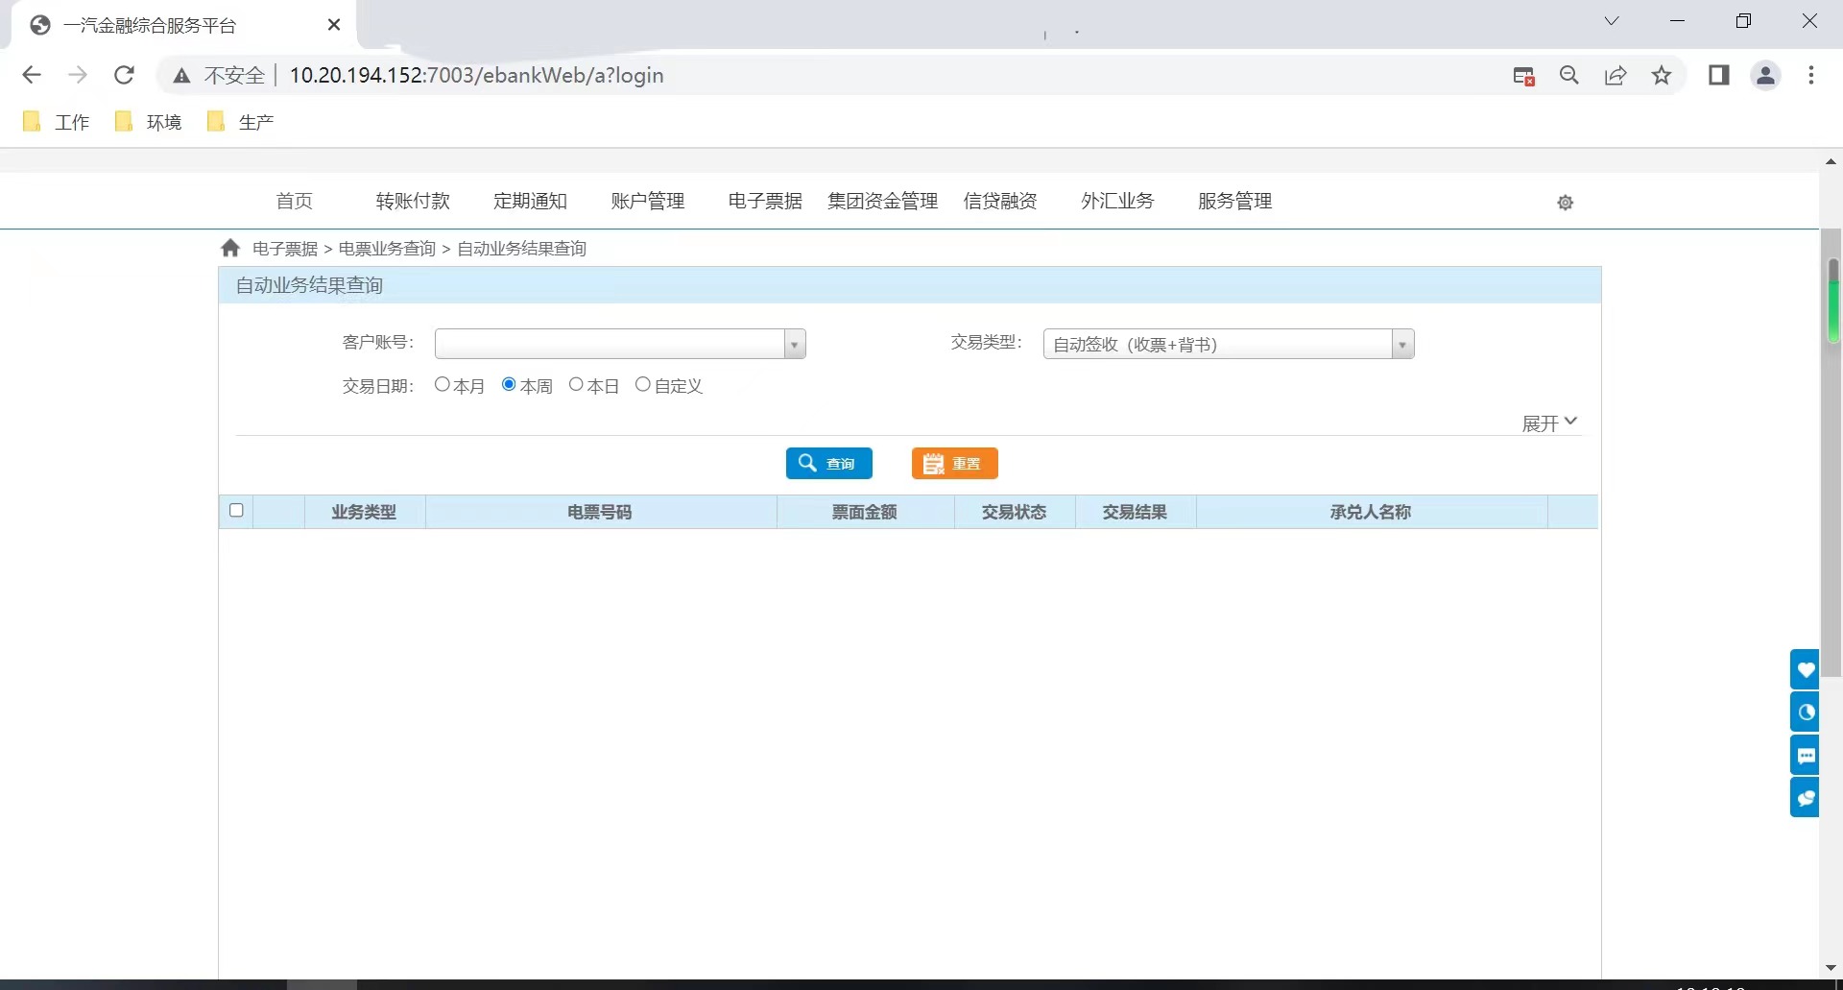This screenshot has height=990, width=1843.
Task: Click the browser back arrow
Action: (32, 75)
